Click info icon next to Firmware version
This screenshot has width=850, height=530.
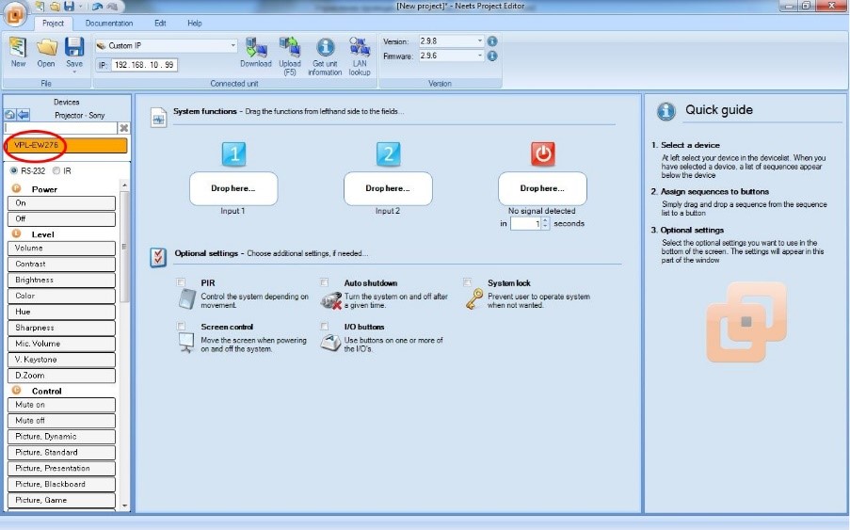(492, 56)
